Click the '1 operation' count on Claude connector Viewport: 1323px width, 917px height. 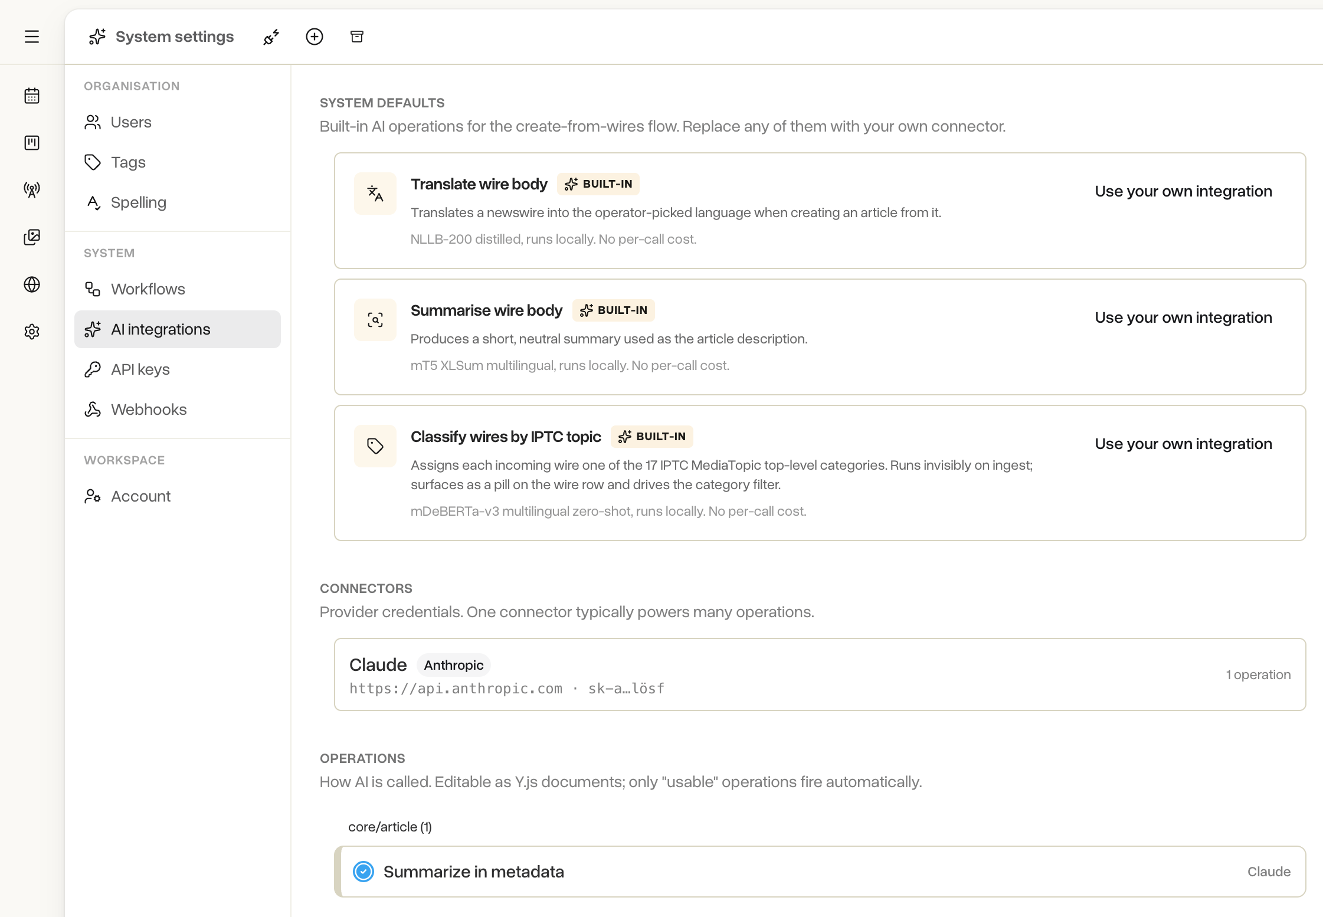tap(1258, 674)
